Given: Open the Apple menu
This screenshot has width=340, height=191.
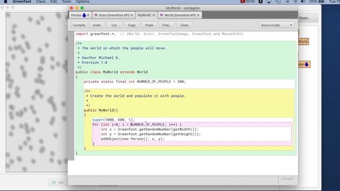Looking at the screenshot, I should 6,2.
